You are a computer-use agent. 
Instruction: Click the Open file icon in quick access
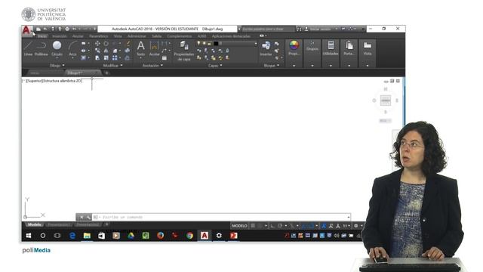pos(45,29)
